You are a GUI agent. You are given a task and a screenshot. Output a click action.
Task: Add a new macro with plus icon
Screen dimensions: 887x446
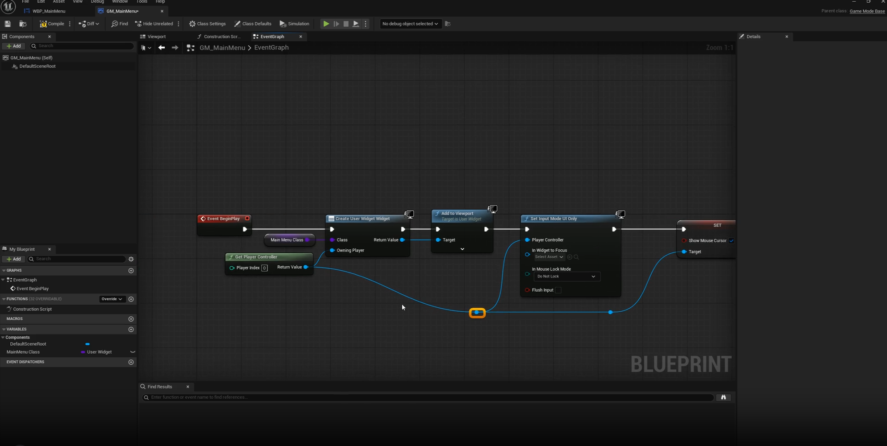point(131,319)
